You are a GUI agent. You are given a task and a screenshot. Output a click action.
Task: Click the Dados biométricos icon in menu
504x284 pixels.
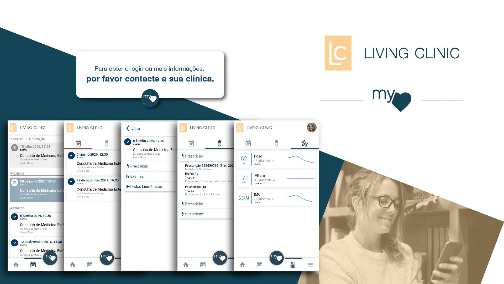click(128, 186)
